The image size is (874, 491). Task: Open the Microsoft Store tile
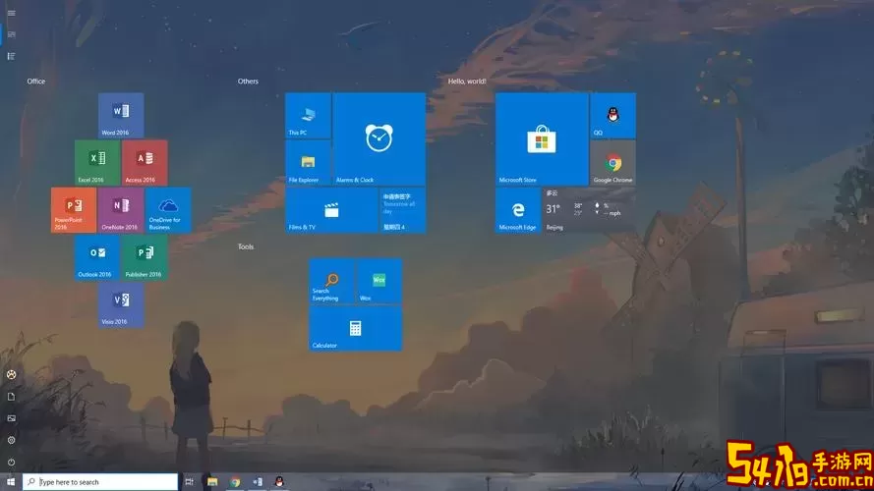(x=542, y=139)
